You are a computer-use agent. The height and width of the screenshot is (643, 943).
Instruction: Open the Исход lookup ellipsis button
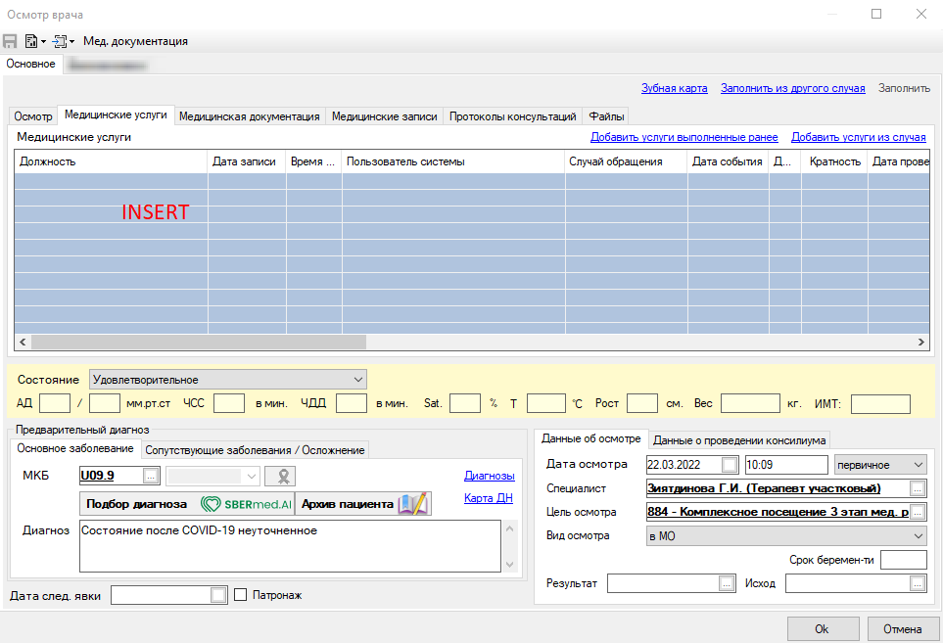click(x=918, y=583)
